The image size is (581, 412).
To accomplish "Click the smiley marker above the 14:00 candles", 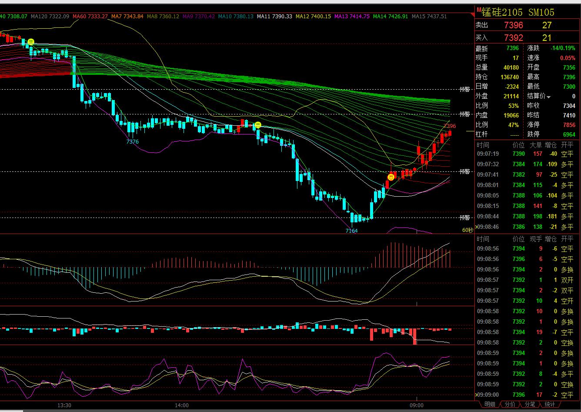I will pyautogui.click(x=258, y=125).
